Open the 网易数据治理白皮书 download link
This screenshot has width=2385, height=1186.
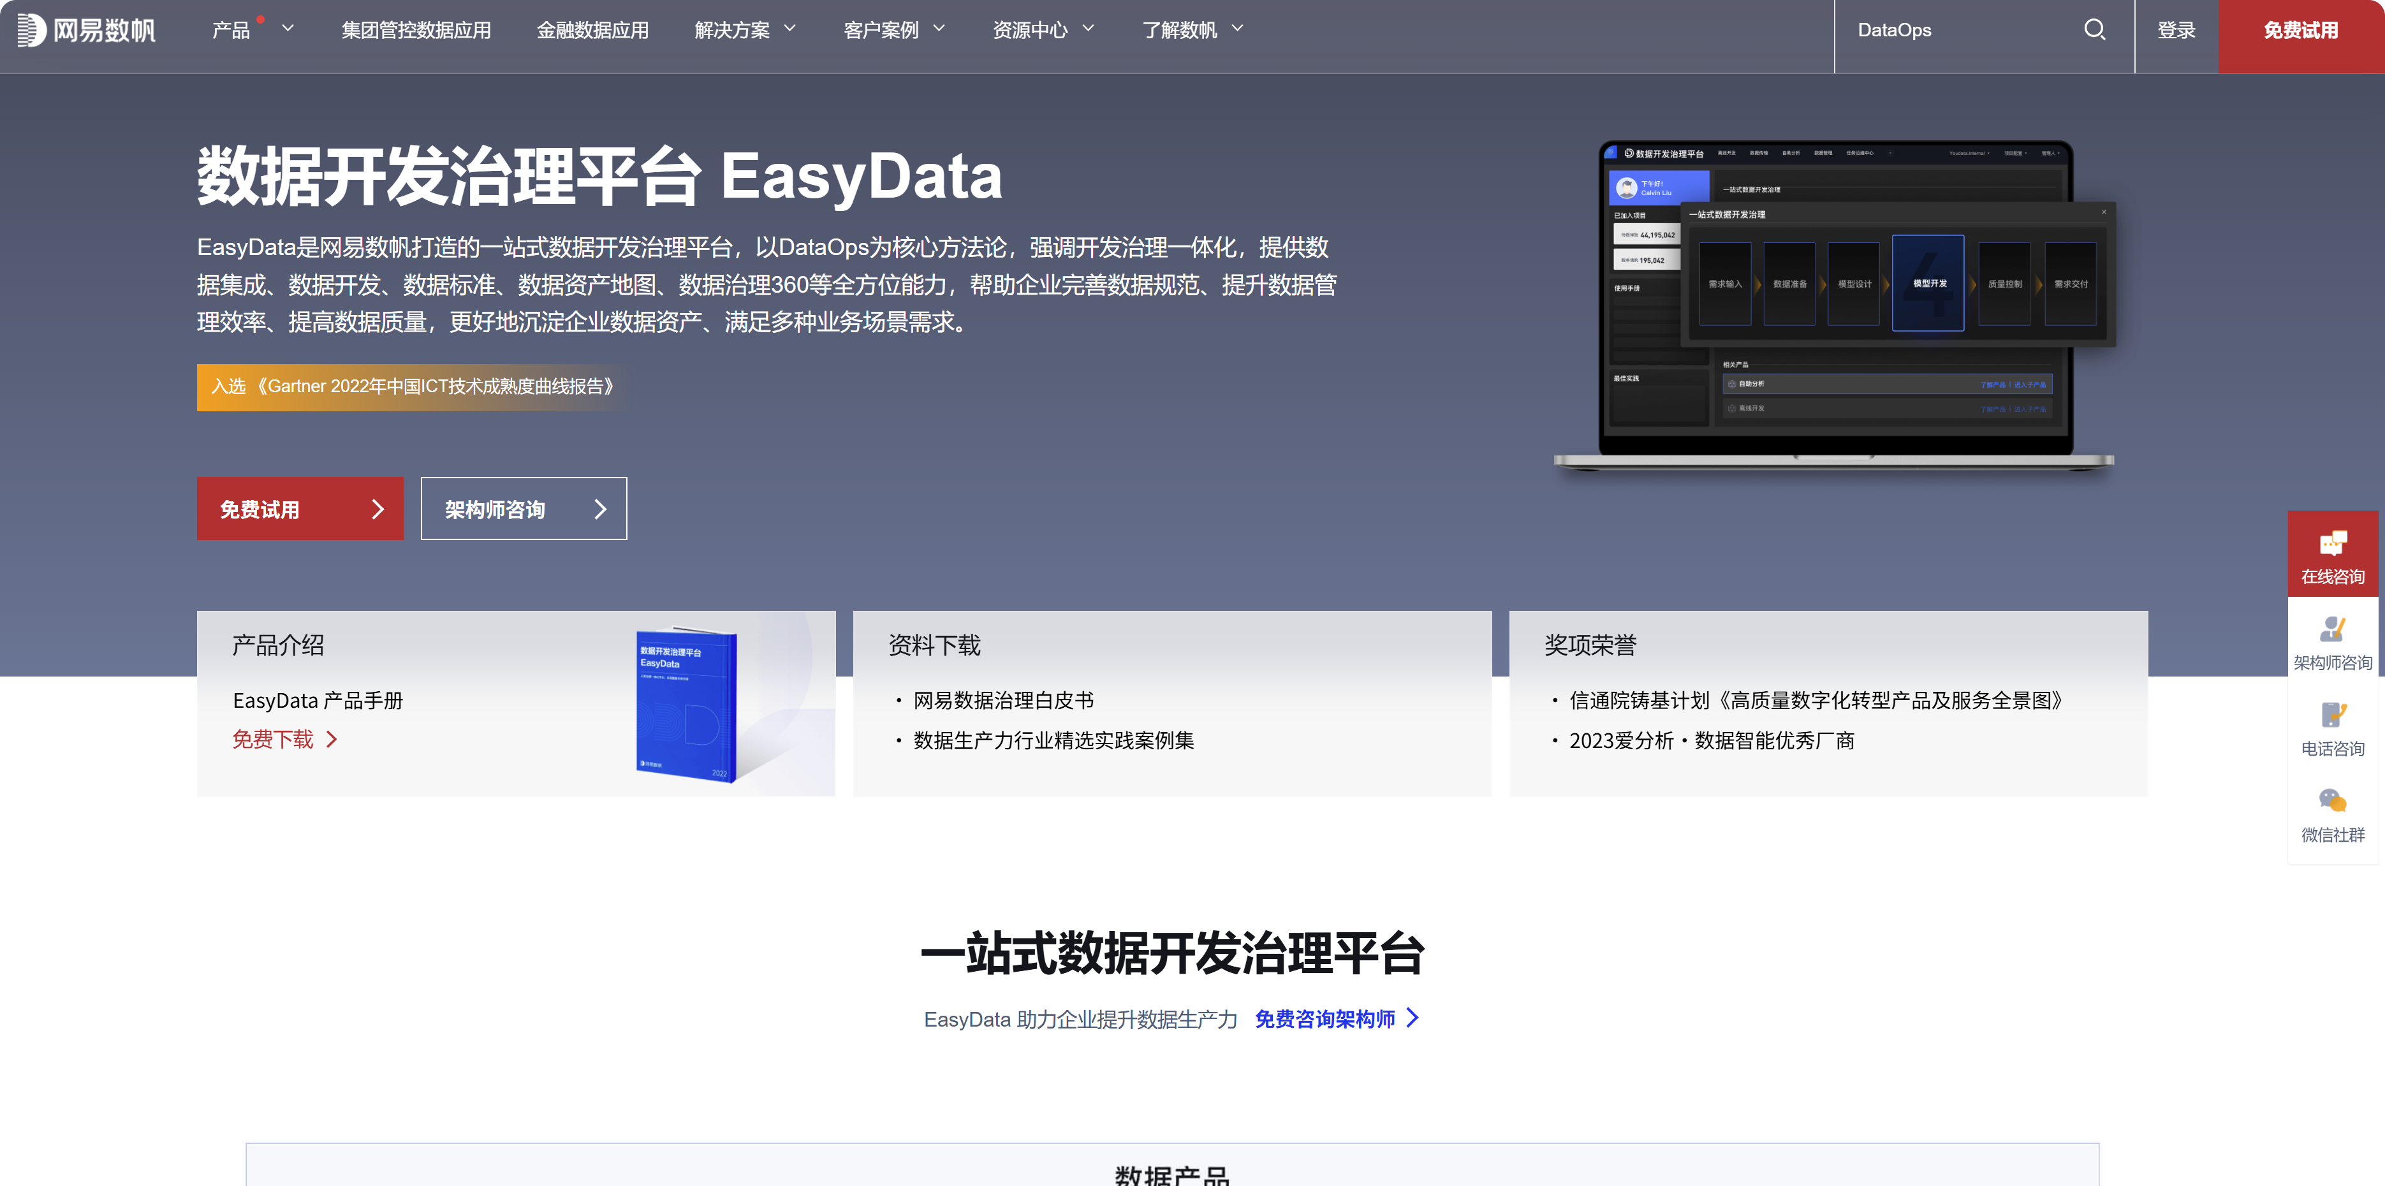point(1002,701)
